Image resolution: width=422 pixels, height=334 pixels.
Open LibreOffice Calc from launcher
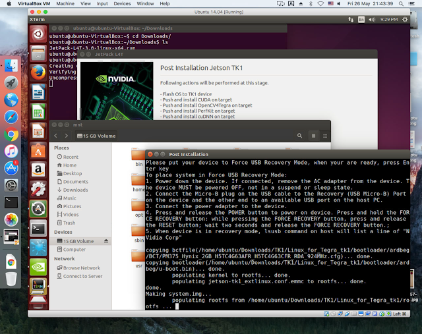pos(38,111)
